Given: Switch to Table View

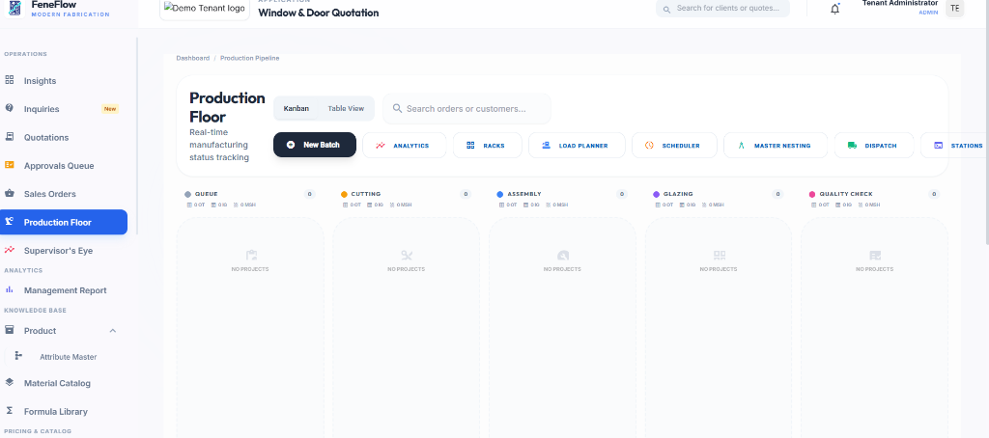Looking at the screenshot, I should pos(346,108).
